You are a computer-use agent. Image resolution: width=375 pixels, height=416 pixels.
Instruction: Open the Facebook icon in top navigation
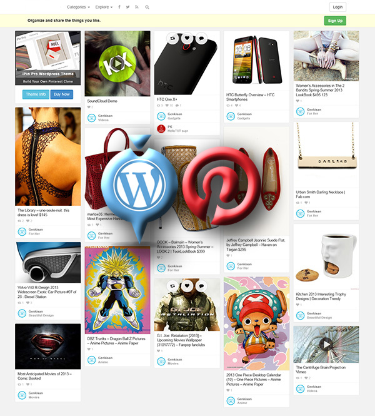click(119, 7)
